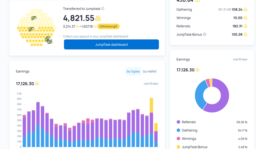Open the JumpTask dashboard
256x149 pixels.
coord(111,45)
